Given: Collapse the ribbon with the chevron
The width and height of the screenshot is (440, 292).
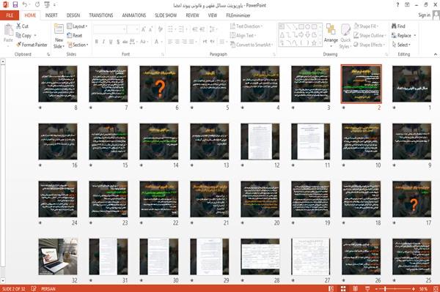Looking at the screenshot, I should click(435, 54).
